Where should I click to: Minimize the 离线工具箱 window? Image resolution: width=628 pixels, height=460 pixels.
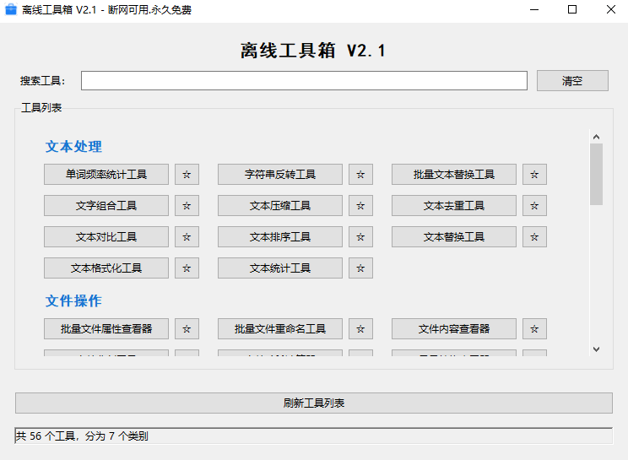[534, 9]
